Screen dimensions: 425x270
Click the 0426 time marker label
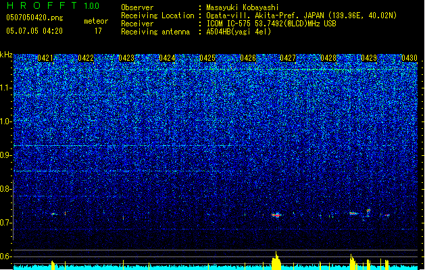pos(248,58)
